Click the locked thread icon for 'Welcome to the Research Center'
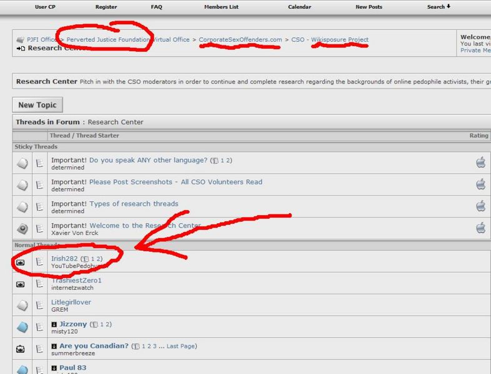Screen dimensions: 491x374 pos(22,229)
